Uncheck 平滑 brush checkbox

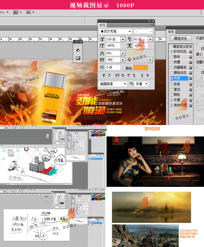click(x=171, y=100)
